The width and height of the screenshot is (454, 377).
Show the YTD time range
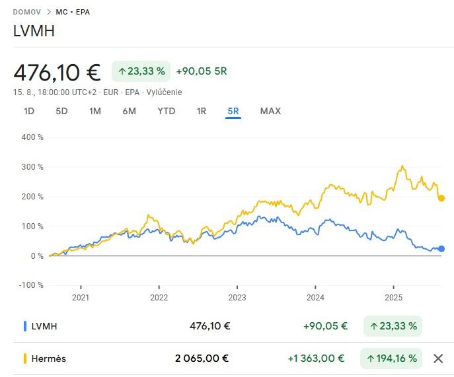point(167,111)
